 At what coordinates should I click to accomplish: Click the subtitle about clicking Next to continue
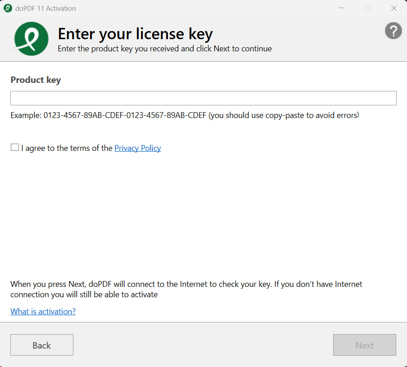164,49
